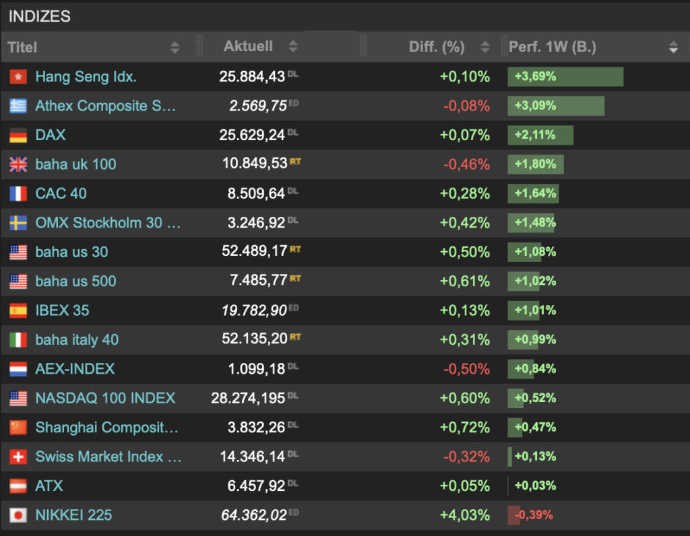
Task: Click the Hong Kong flag icon
Action: pos(18,77)
